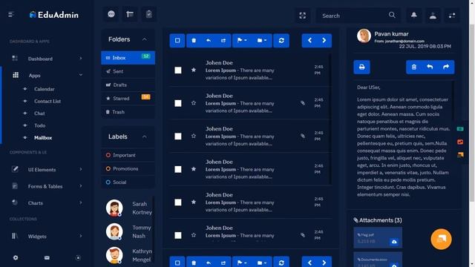Viewport: 475px width, 267px height.
Task: Open notifications bell
Action: click(414, 15)
